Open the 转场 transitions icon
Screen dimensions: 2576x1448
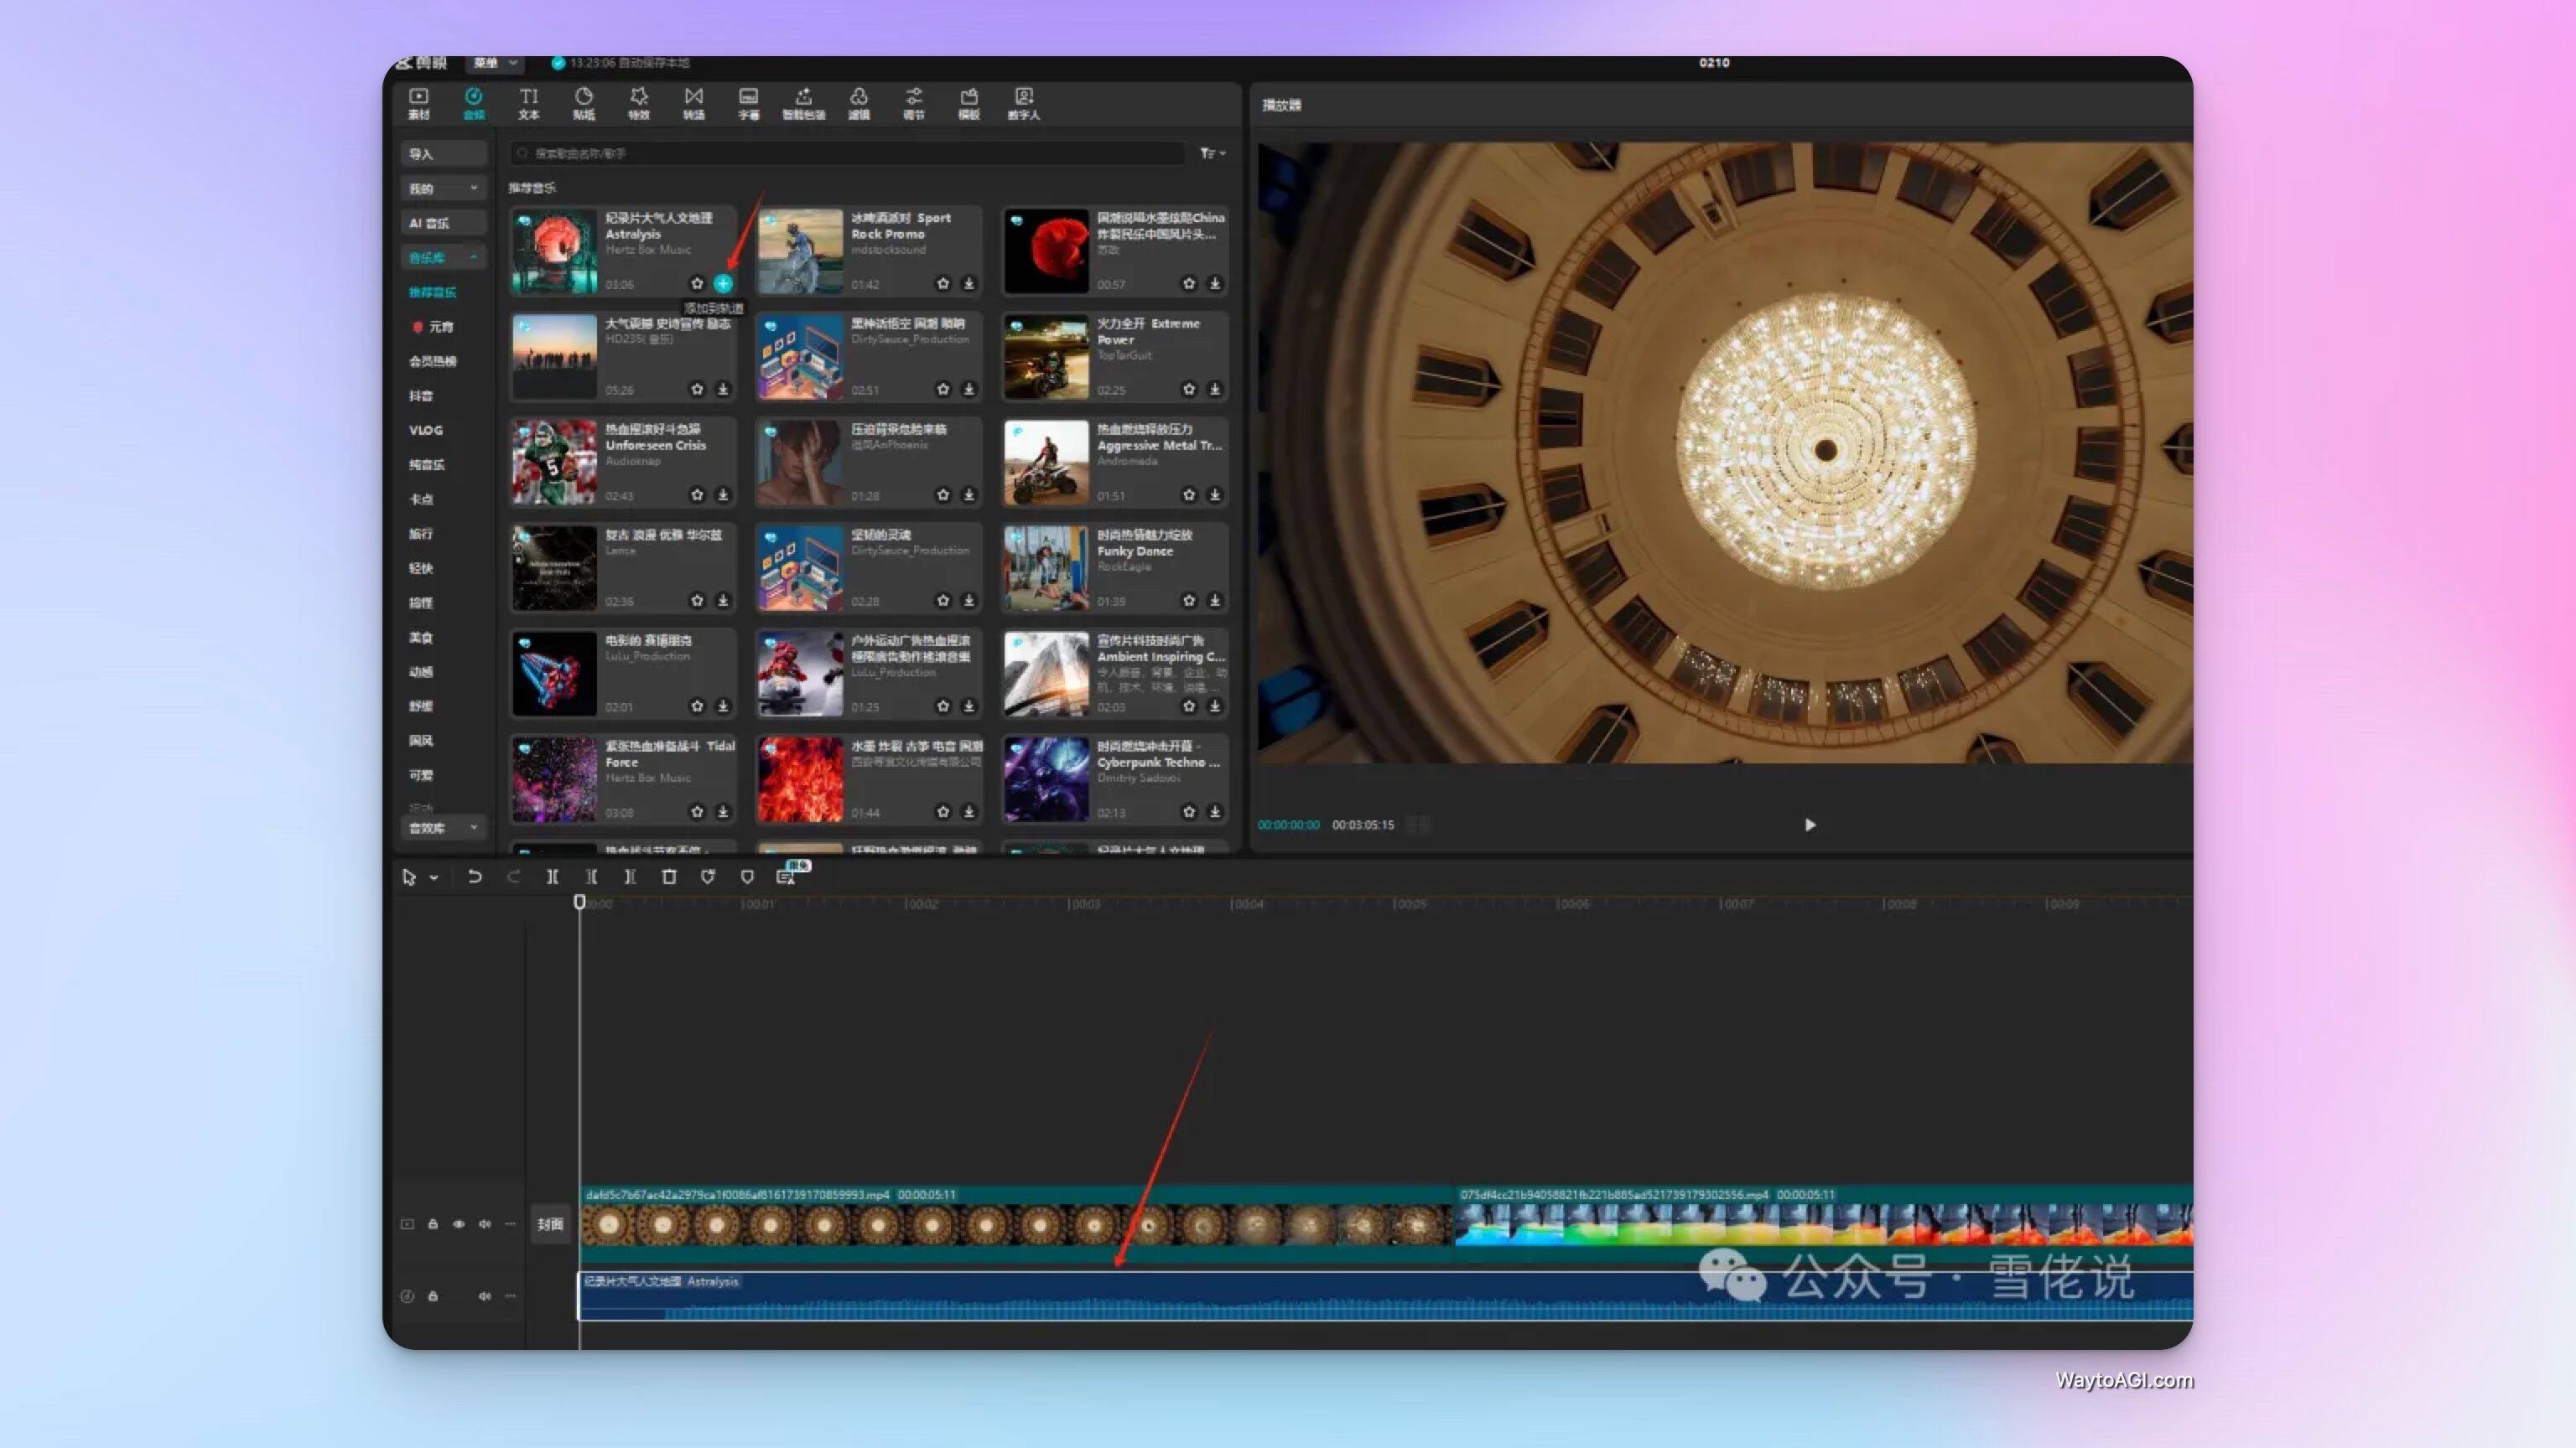[x=693, y=103]
